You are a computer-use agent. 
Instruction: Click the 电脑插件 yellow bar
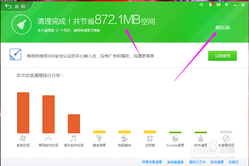(x=125, y=132)
